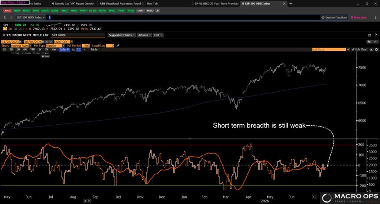Image resolution: width=380 pixels, height=204 pixels.
Task: Set chart range to Max
Action: [54, 49]
